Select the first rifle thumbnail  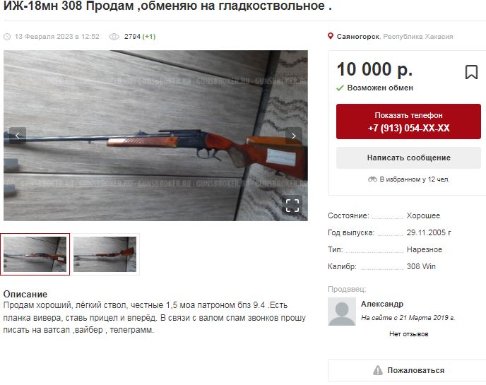tap(35, 254)
